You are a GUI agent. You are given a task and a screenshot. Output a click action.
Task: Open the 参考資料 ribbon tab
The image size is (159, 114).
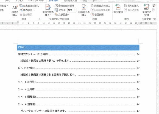click(x=54, y=1)
